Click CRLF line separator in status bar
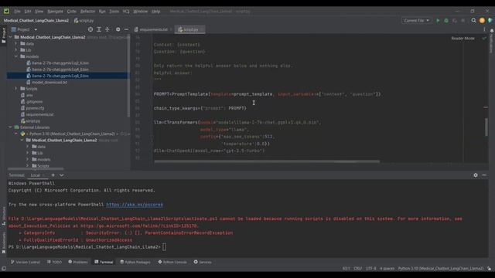This screenshot has height=278, width=495. (x=357, y=269)
